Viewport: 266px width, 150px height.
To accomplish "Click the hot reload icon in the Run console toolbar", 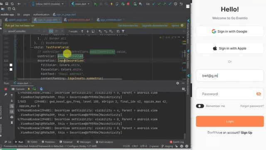I will (x=29, y=89).
